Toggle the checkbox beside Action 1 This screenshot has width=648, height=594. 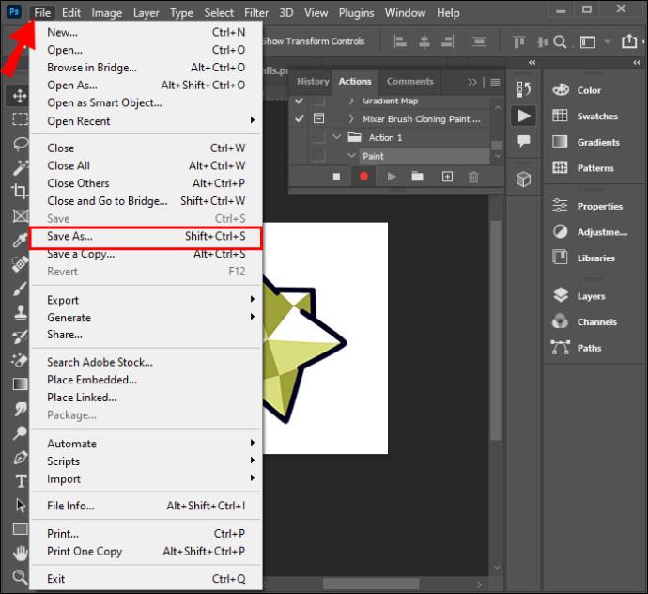[x=318, y=137]
